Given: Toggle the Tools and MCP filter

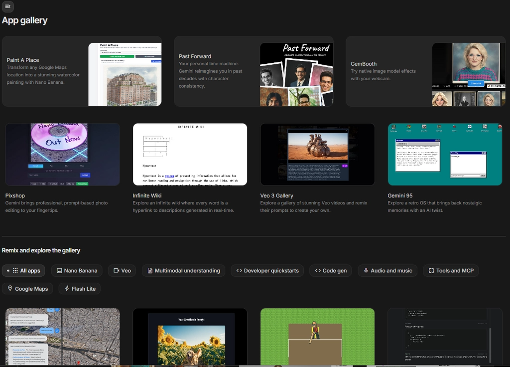Looking at the screenshot, I should click(x=451, y=270).
